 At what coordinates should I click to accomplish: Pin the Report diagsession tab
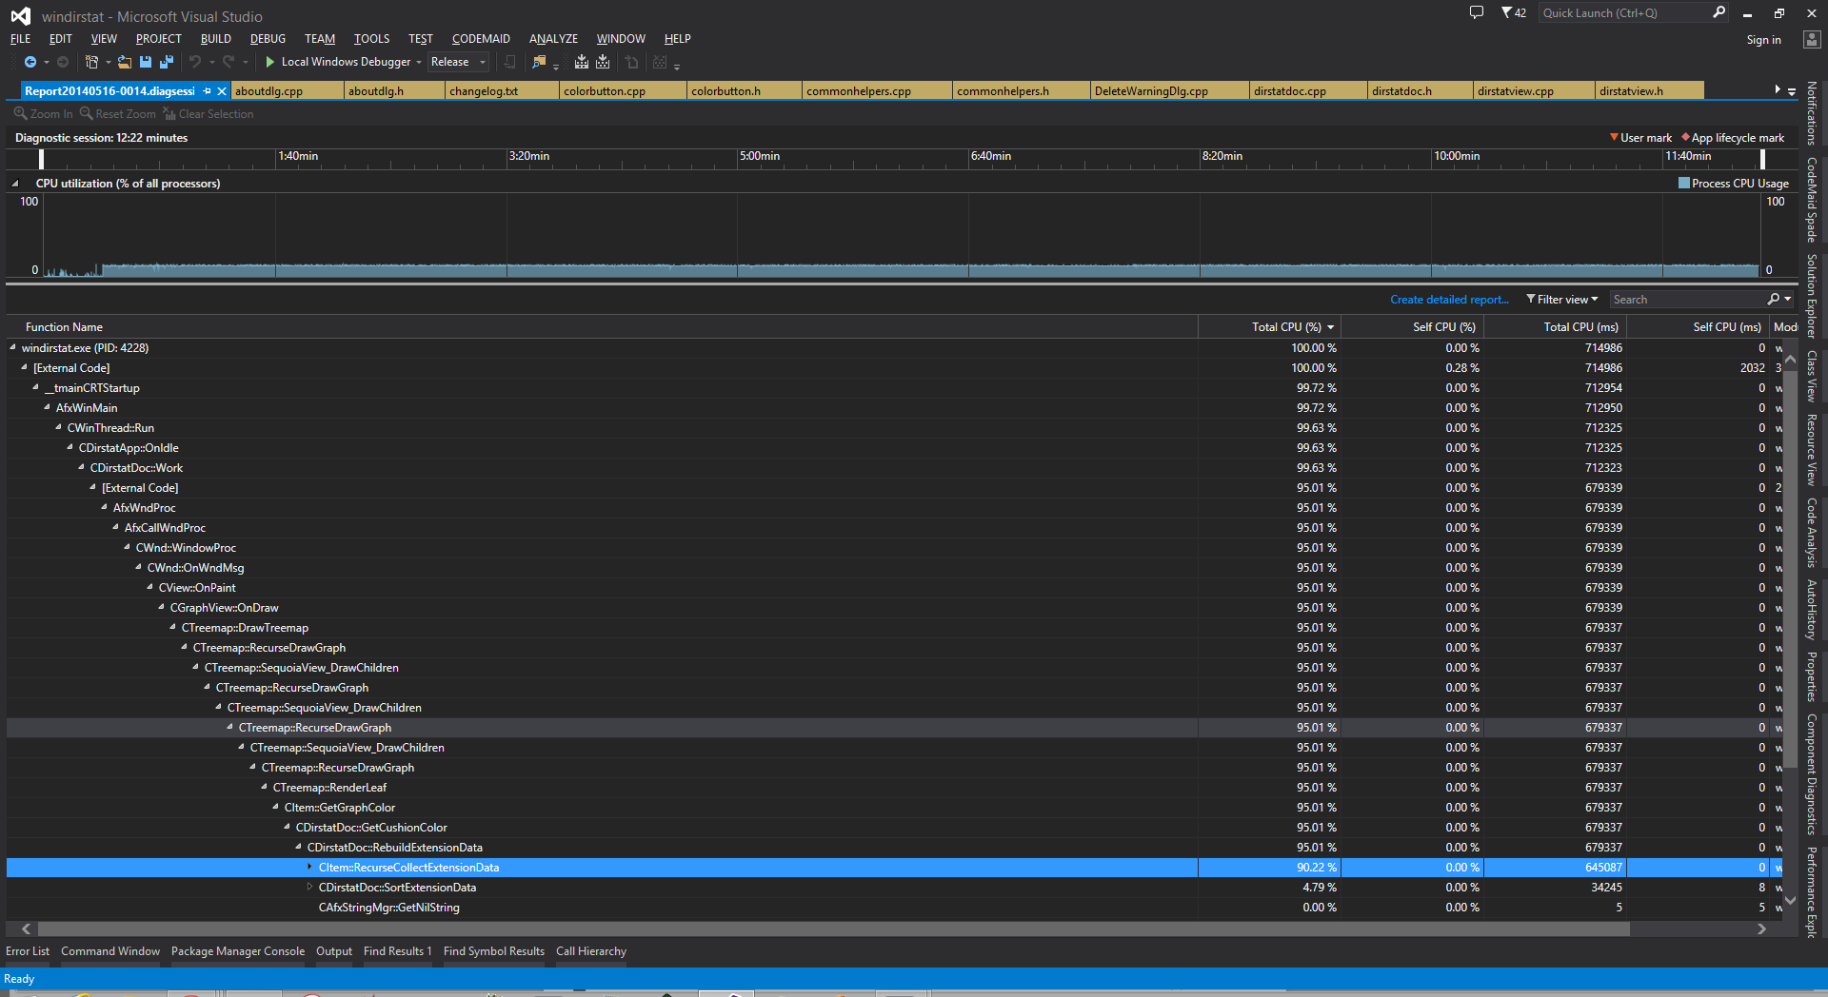click(208, 91)
